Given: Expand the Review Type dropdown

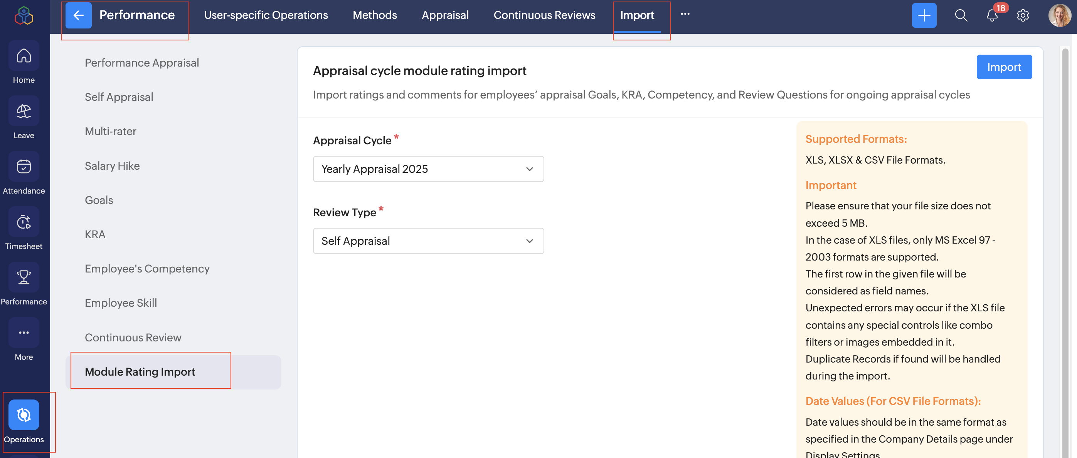Looking at the screenshot, I should (x=428, y=241).
